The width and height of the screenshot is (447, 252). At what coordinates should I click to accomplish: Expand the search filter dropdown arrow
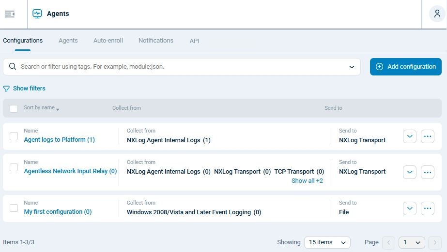click(x=352, y=67)
